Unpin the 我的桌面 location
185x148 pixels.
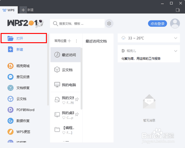tap(77, 114)
